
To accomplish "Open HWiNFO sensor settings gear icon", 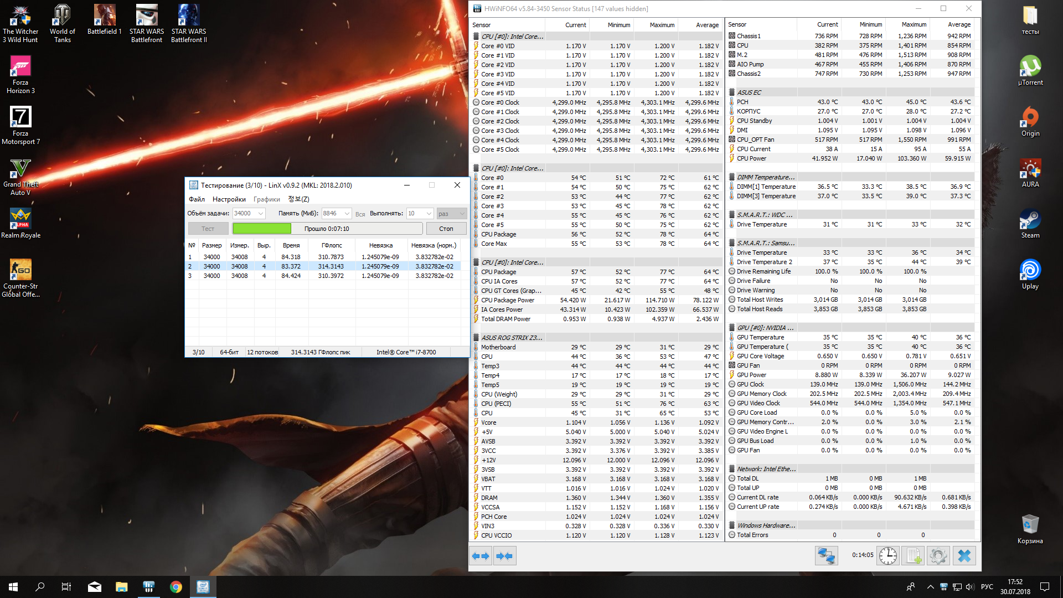I will 938,556.
